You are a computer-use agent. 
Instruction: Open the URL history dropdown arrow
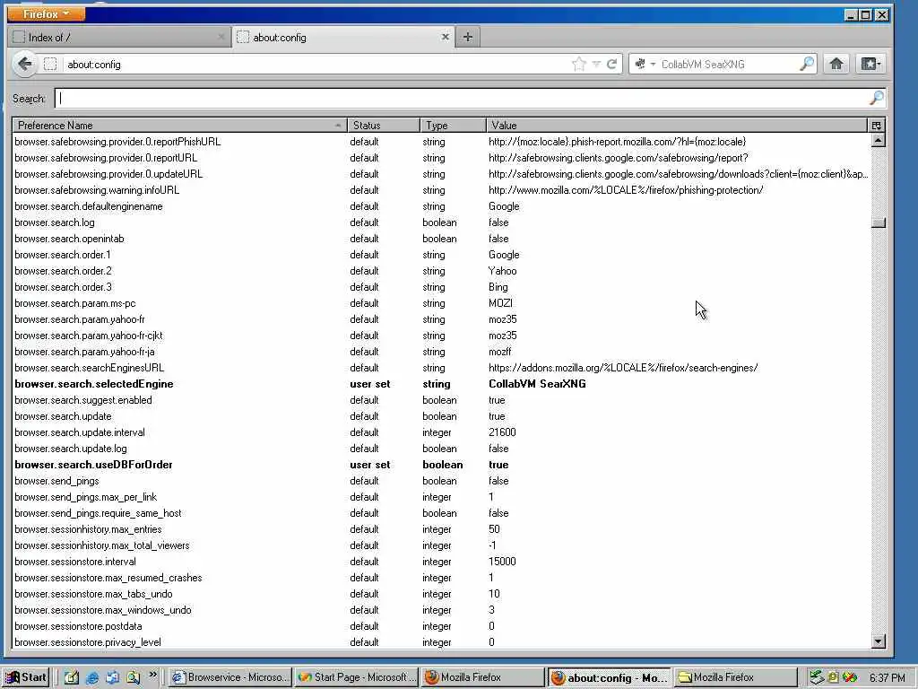[596, 64]
